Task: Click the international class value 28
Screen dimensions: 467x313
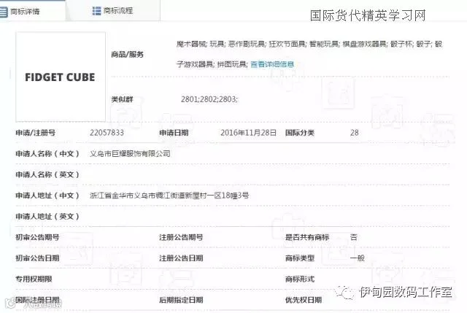Action: tap(354, 133)
